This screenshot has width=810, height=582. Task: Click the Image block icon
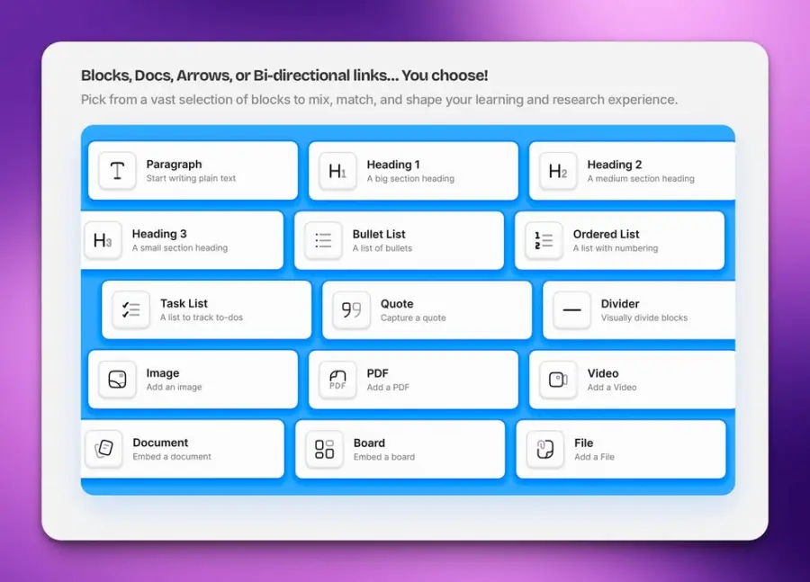click(x=117, y=380)
